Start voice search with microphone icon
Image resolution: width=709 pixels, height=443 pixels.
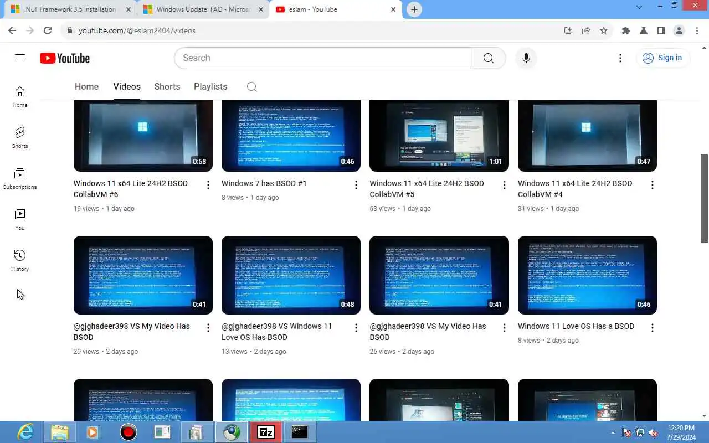click(x=526, y=58)
